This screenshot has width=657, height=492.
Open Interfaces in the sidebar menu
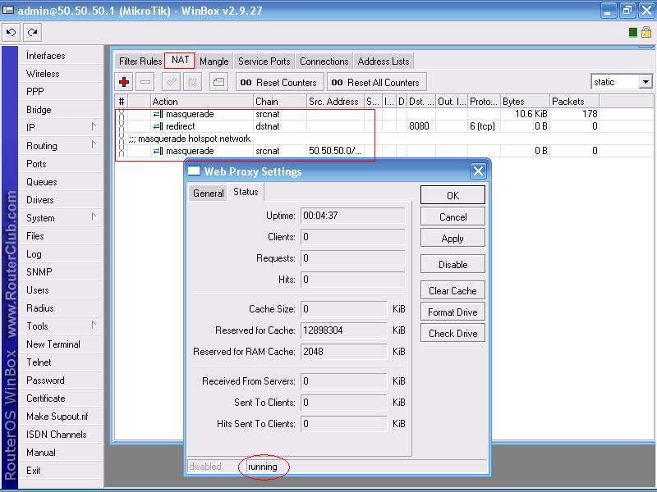point(61,55)
